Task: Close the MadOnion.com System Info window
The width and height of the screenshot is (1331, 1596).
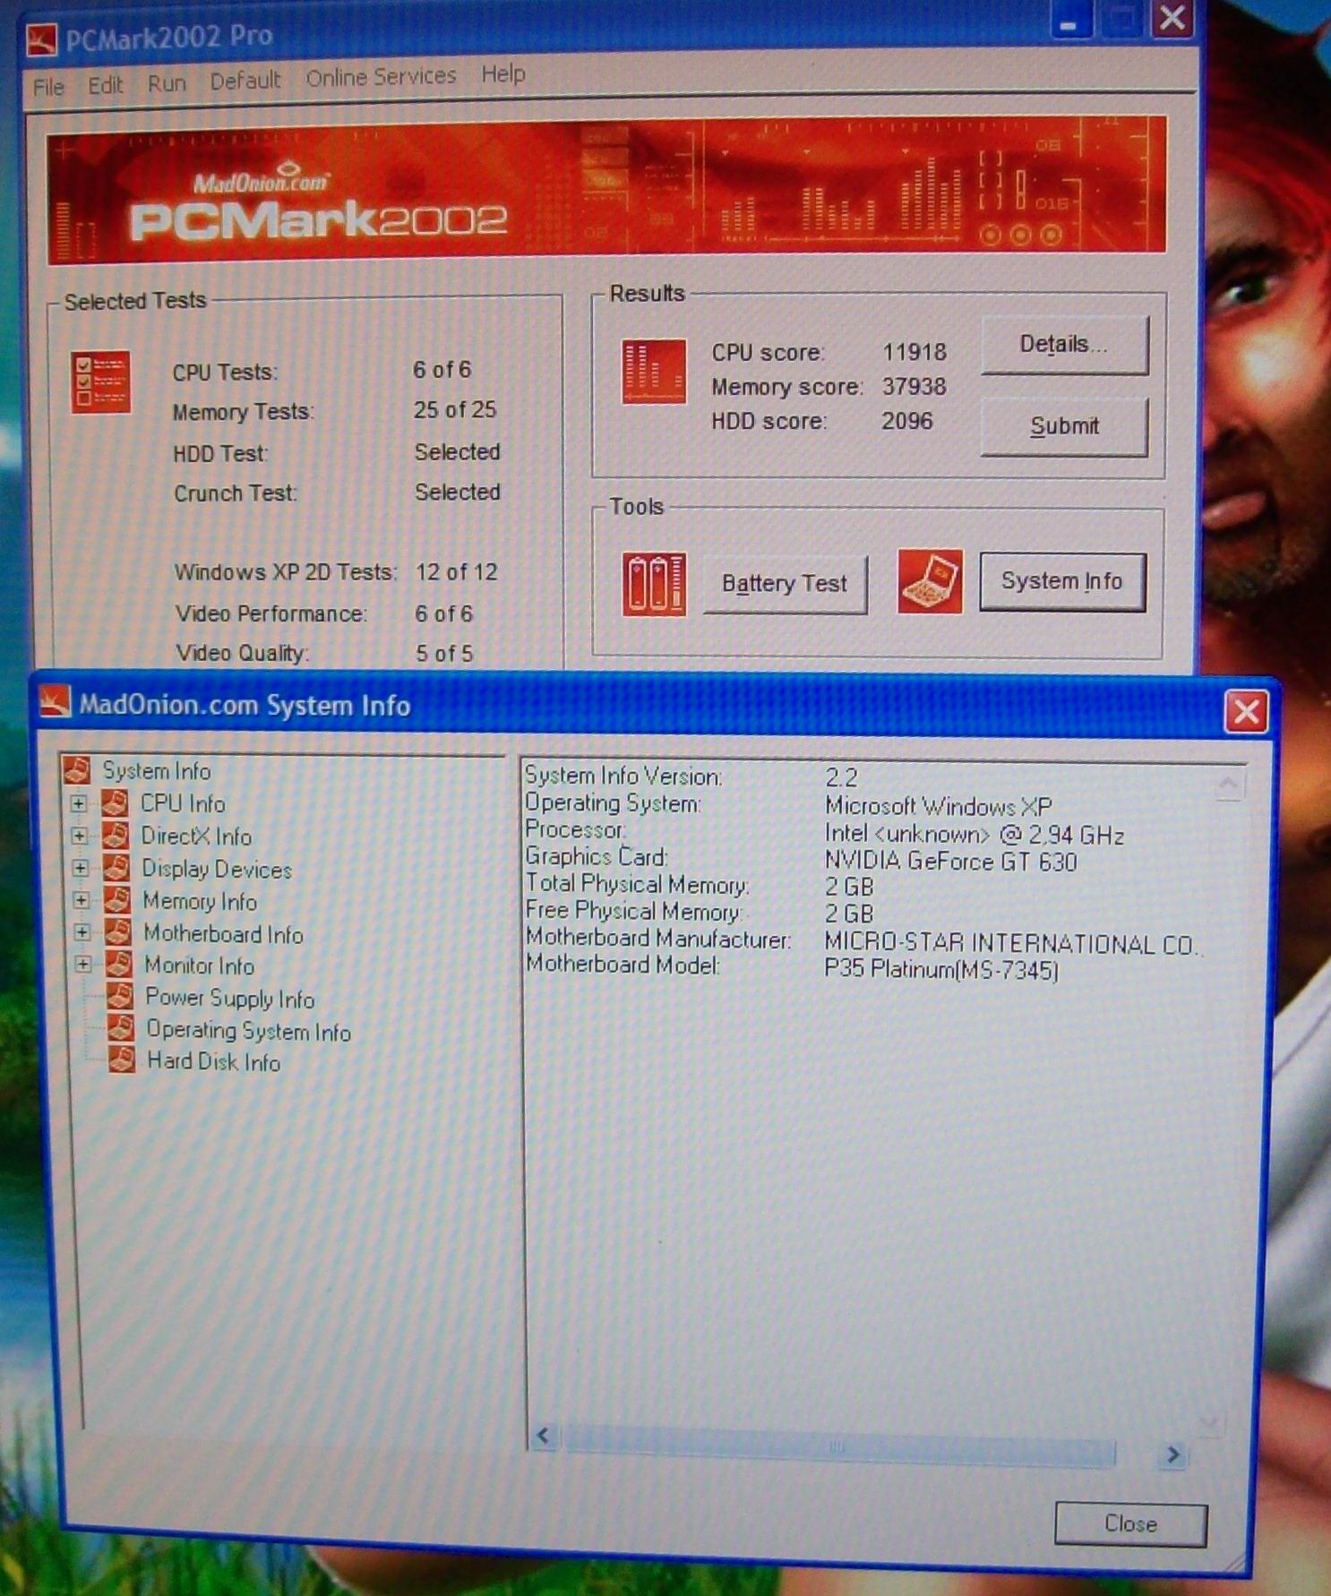Action: [x=1246, y=712]
